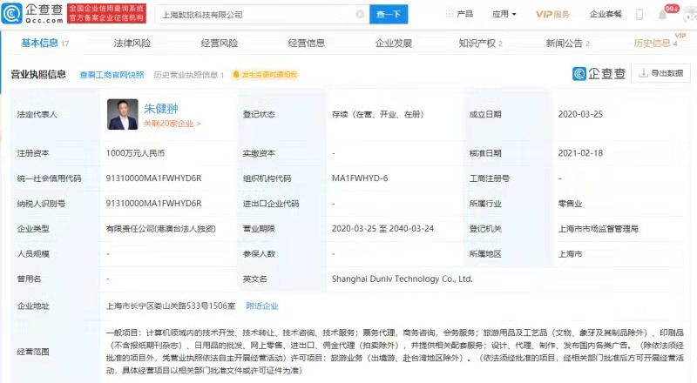
Task: Click the orange 发生变更时提醒我 alert badge
Action: tap(265, 75)
